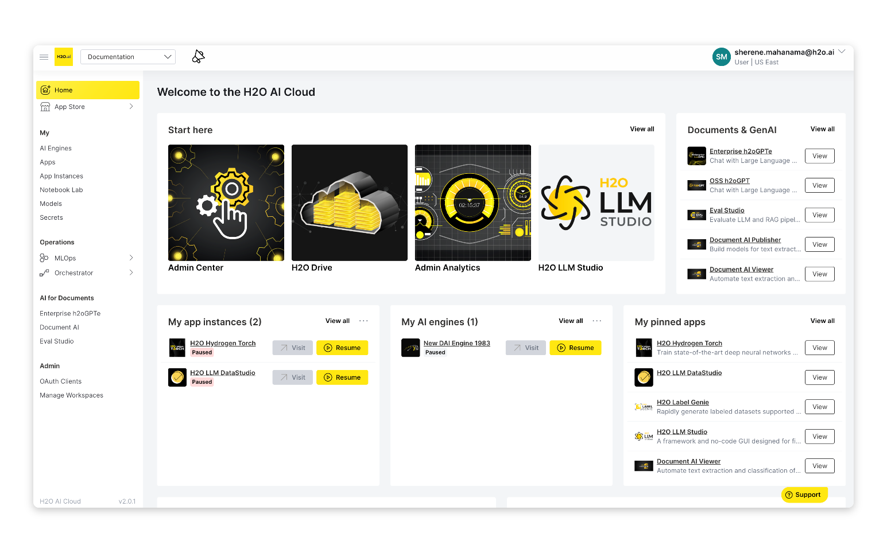Click the announcement megaphone icon
The width and height of the screenshot is (887, 553).
(198, 57)
